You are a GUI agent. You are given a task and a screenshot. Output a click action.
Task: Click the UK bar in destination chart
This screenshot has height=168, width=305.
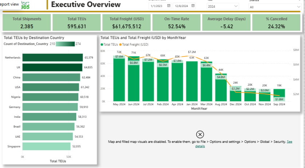[52, 67]
